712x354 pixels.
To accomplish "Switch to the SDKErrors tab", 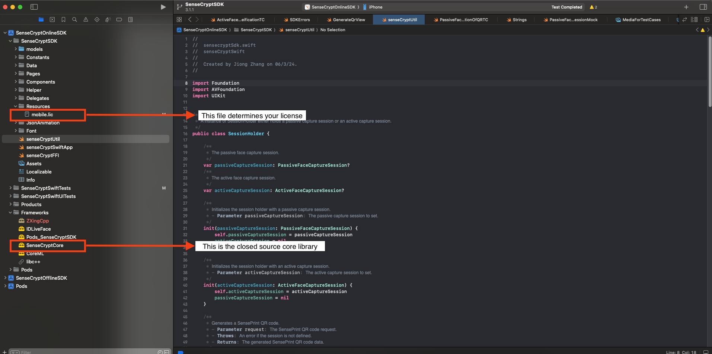I will (x=299, y=20).
